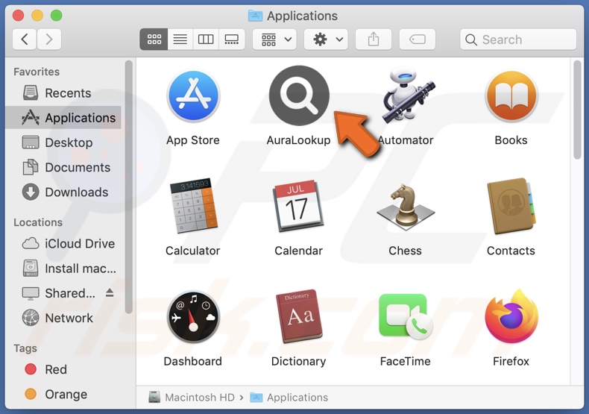589x414 pixels.
Task: Click Macintosh HD in the path bar
Action: (192, 397)
